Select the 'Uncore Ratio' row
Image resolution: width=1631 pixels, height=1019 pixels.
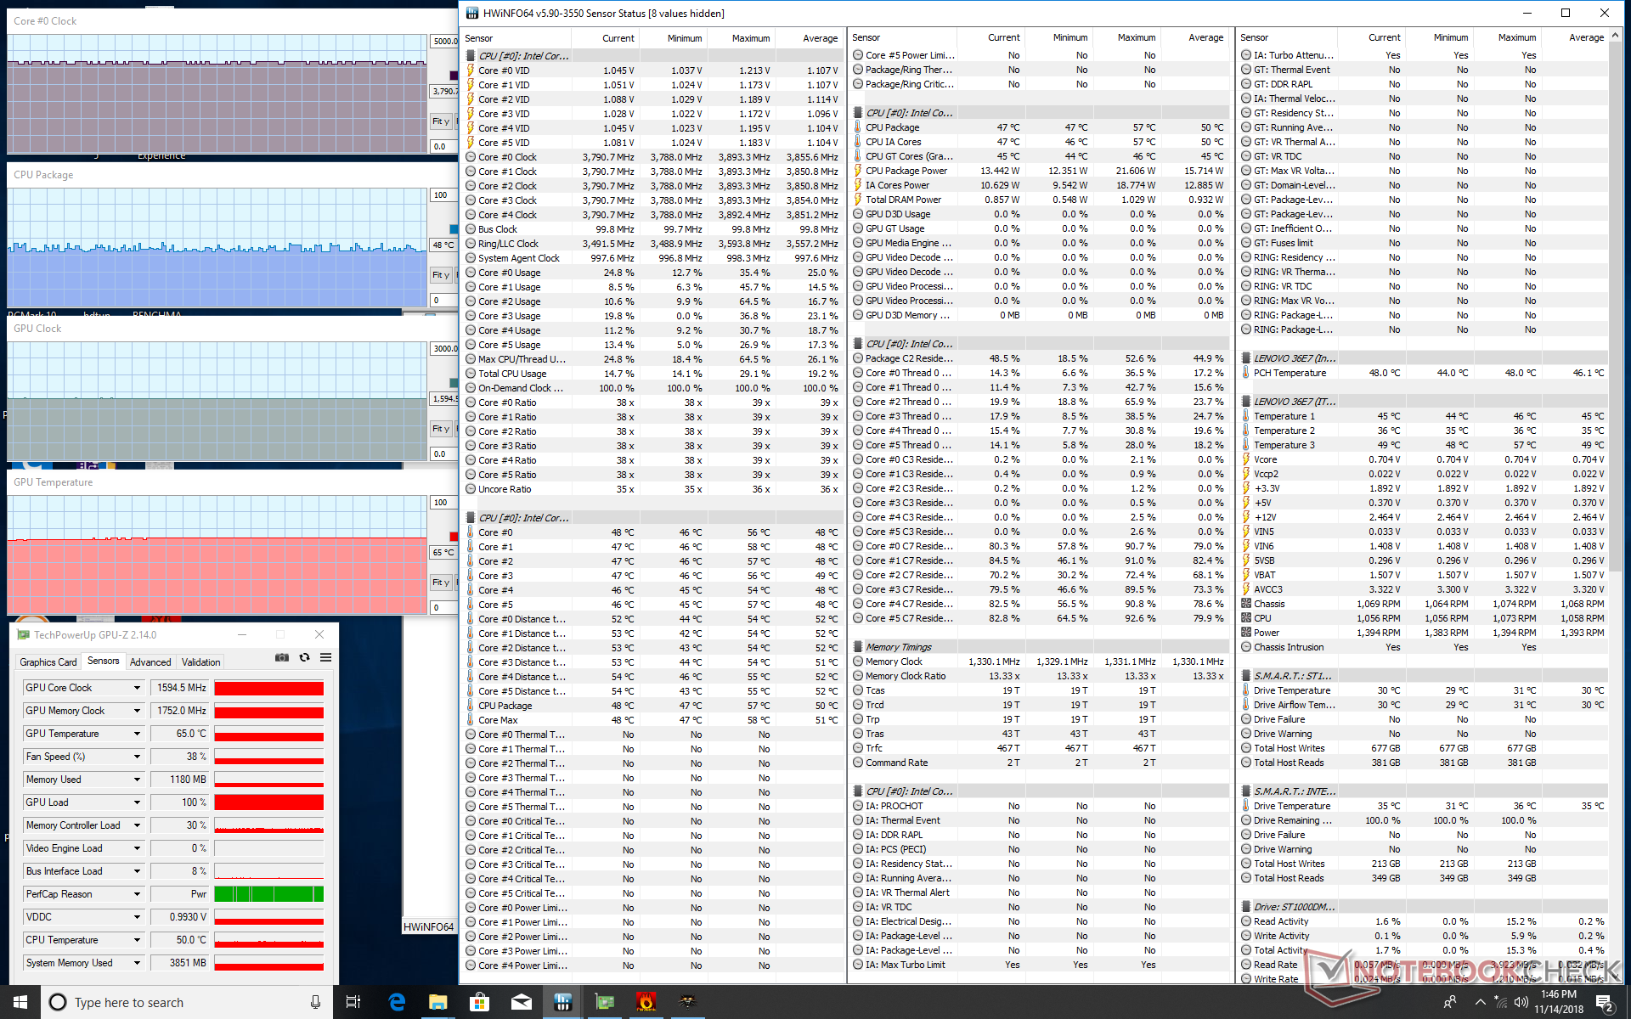[x=653, y=489]
